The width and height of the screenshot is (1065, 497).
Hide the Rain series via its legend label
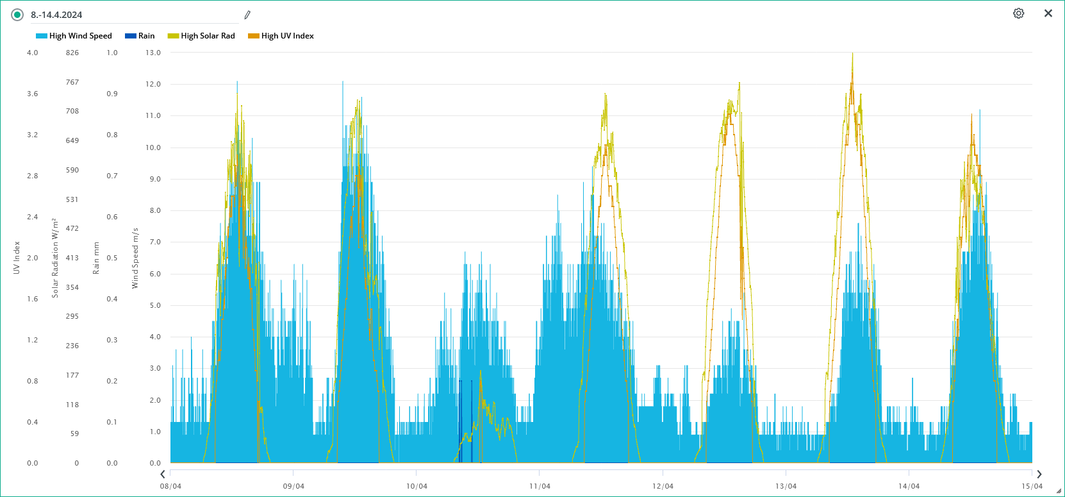[x=146, y=36]
